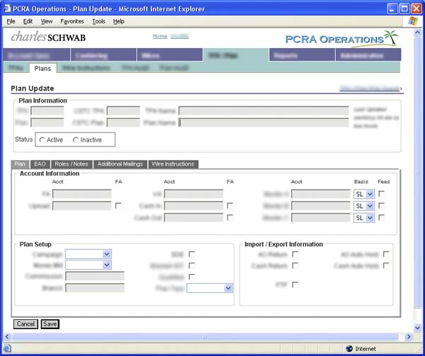425x356 pixels.
Task: Open the Campaign dropdown in Plan Setup
Action: pos(89,254)
